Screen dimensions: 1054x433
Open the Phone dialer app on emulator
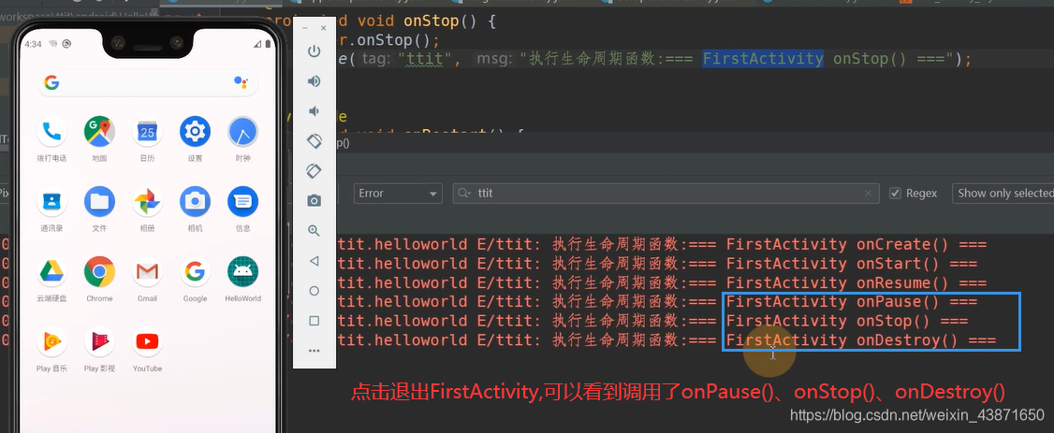tap(51, 132)
